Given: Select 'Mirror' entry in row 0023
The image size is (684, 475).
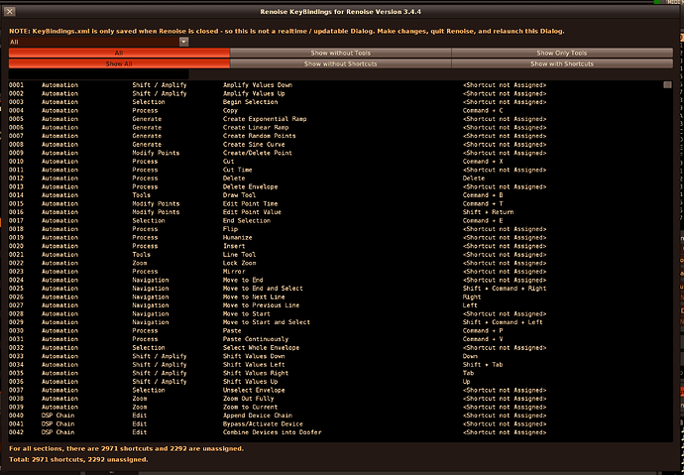Looking at the screenshot, I should pyautogui.click(x=234, y=272).
